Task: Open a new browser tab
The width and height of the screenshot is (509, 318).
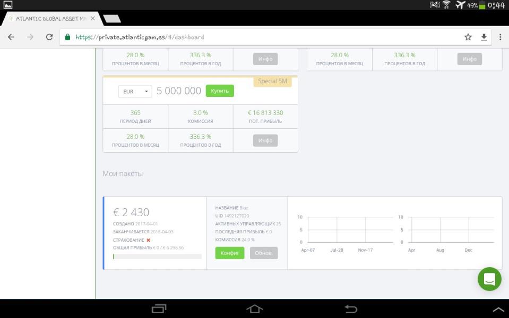Action: coord(112,19)
